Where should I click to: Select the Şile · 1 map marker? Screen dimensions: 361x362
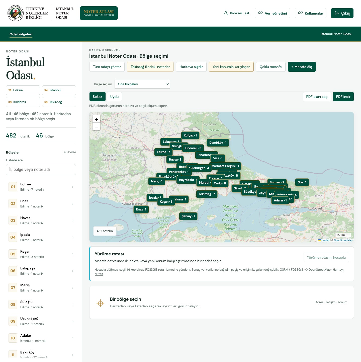pos(302,182)
